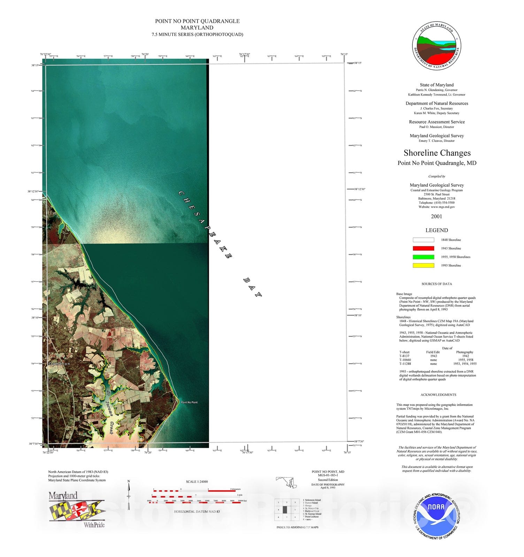524x557 pixels.
Task: Click the 'Shoreline Changes' title
Action: [437, 153]
